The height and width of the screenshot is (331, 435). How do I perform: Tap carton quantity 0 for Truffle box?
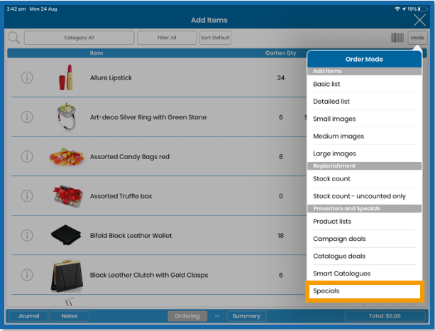281,196
